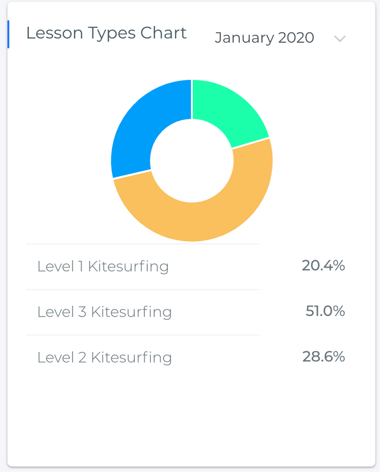This screenshot has height=472, width=380.
Task: Select the 51.0% percentage value
Action: coord(325,311)
